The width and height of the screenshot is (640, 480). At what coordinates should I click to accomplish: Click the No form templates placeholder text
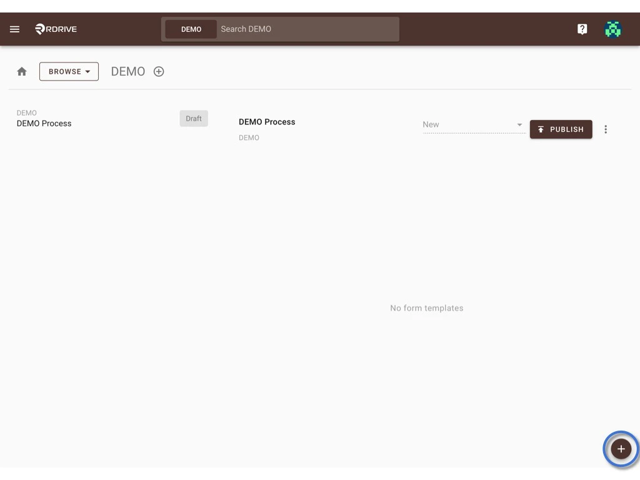tap(427, 307)
